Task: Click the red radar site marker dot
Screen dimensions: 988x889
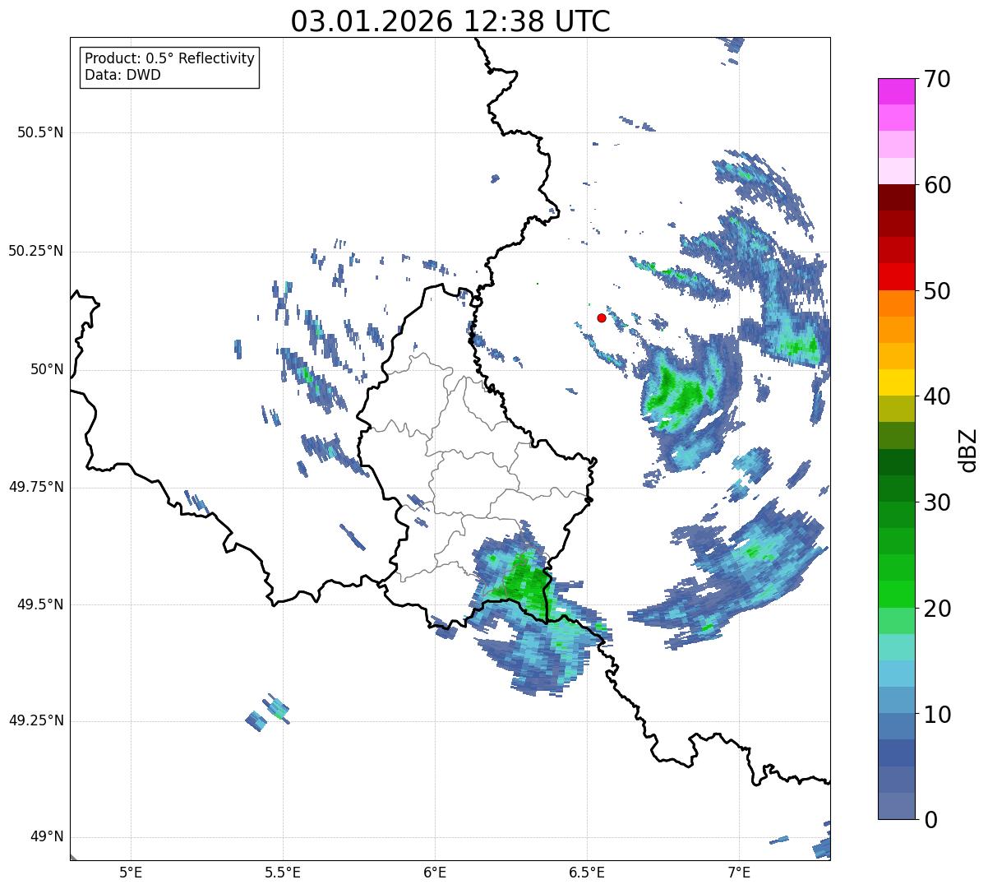Action: 602,317
